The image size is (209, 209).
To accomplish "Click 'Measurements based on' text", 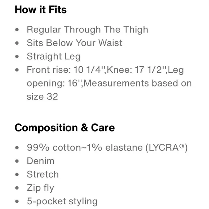I will (x=138, y=83).
